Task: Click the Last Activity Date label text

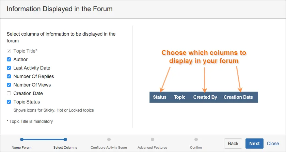Action: coord(32,68)
